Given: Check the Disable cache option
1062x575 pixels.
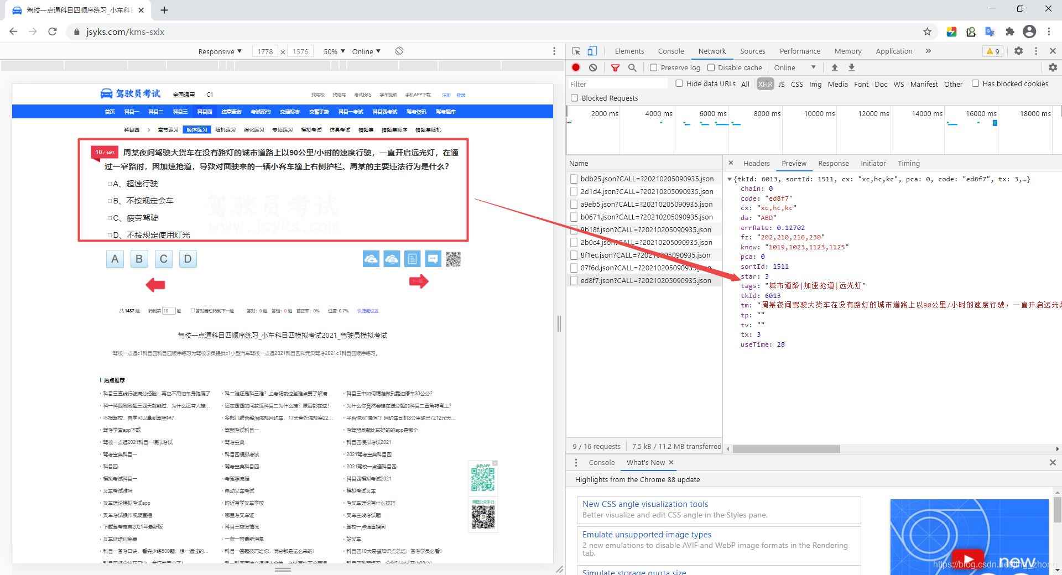Looking at the screenshot, I should (711, 67).
